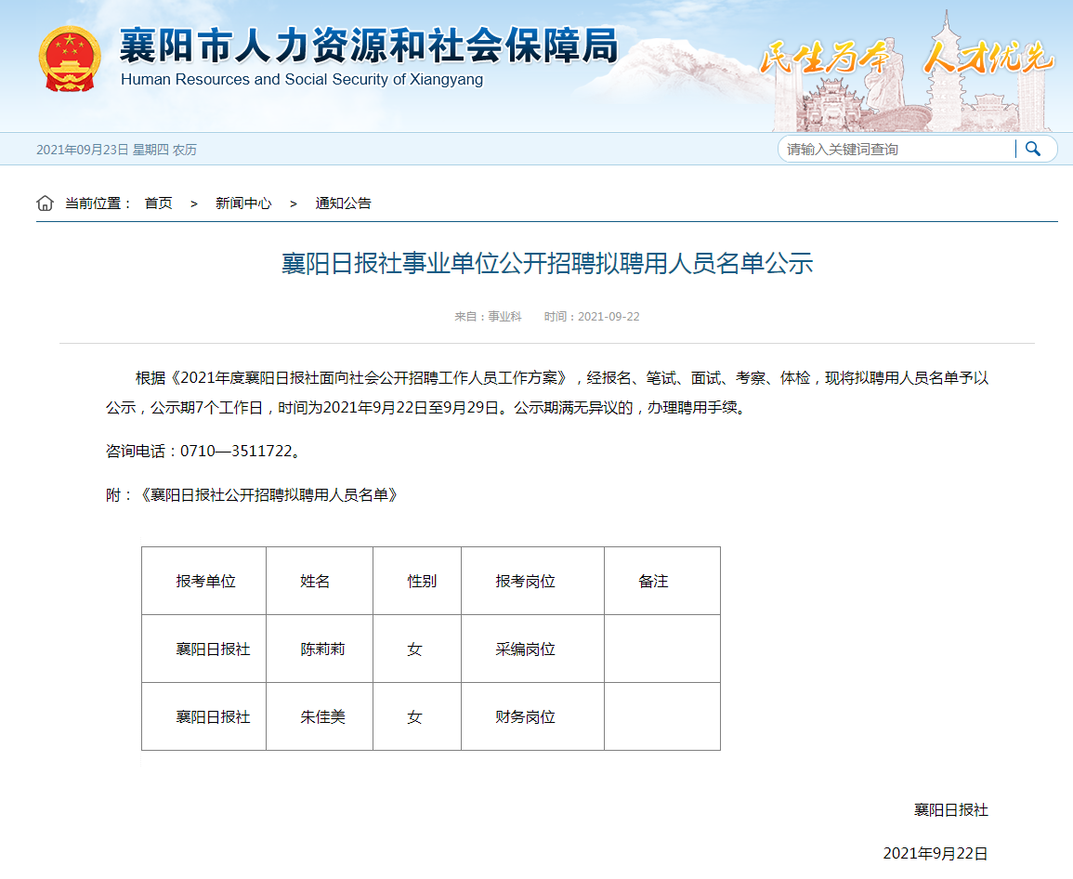Image resolution: width=1073 pixels, height=879 pixels.
Task: Click the magnifier search icon
Action: pyautogui.click(x=1033, y=149)
